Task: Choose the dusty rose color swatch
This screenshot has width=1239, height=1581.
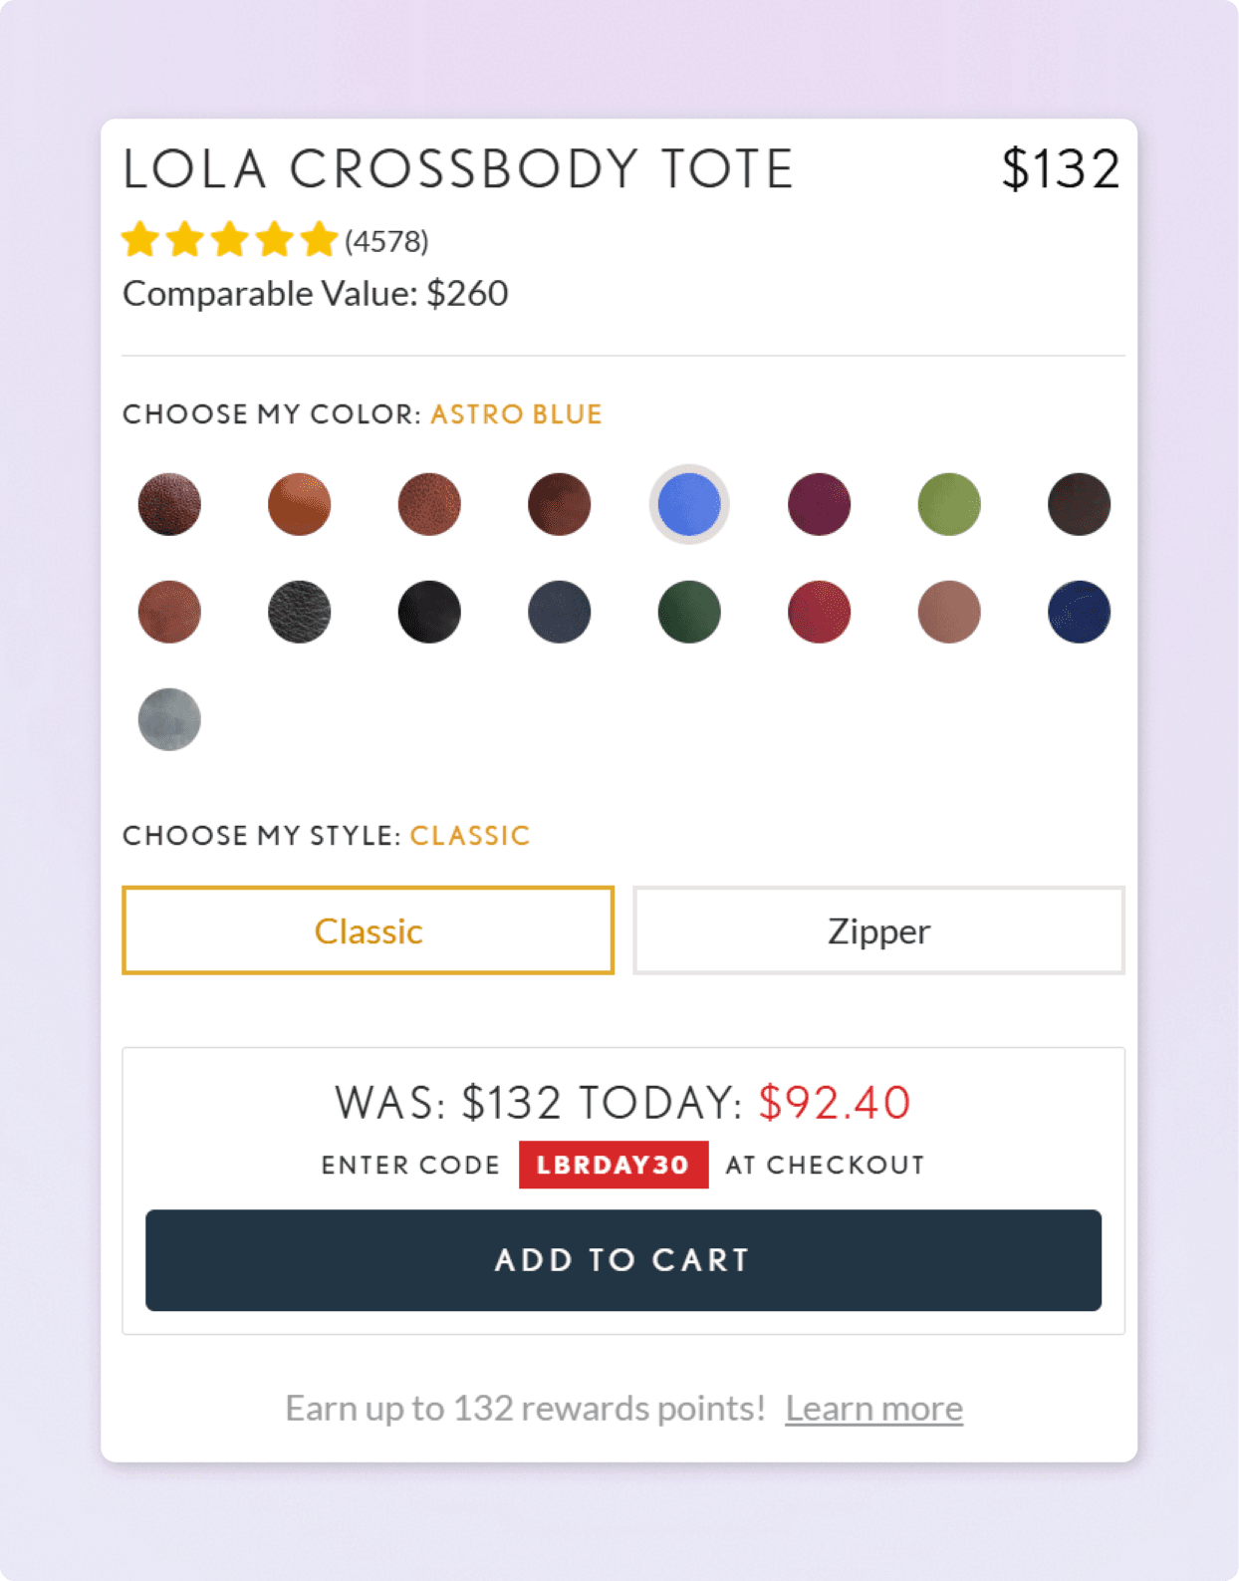Action: point(949,613)
